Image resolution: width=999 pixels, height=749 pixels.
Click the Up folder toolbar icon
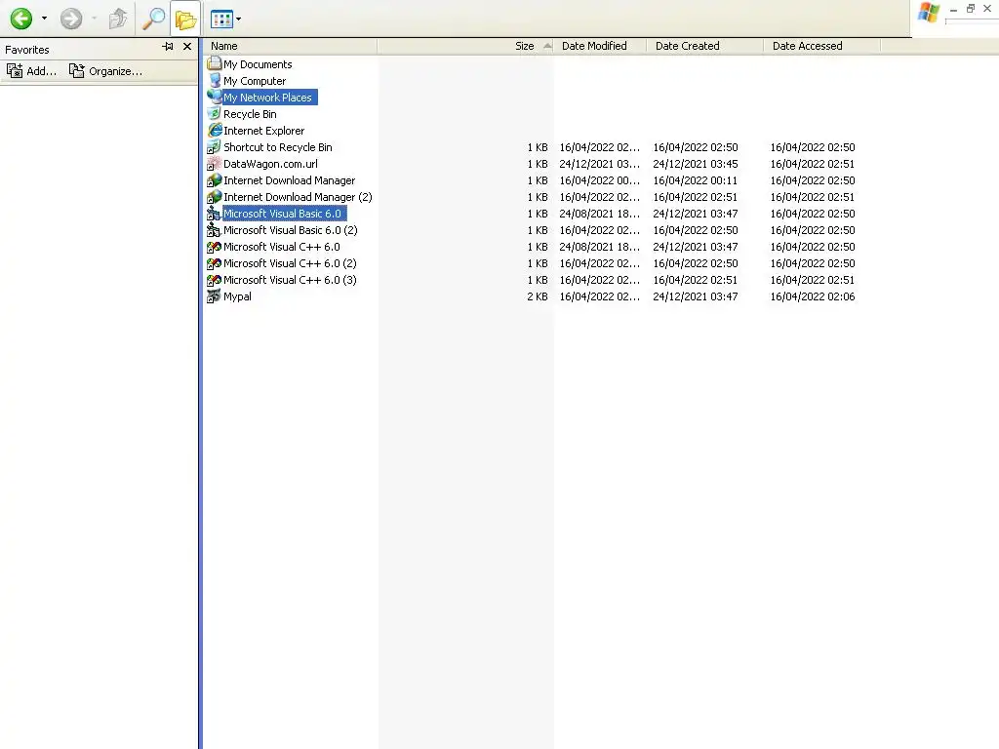point(118,19)
